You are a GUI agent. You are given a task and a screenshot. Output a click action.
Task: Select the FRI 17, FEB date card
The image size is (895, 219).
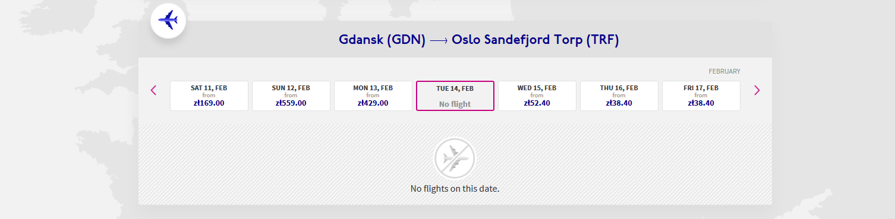[x=701, y=96]
